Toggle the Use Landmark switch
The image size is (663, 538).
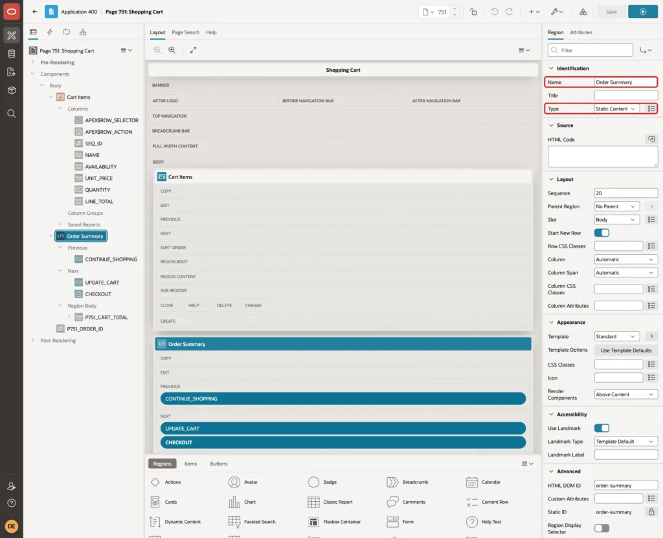(601, 428)
